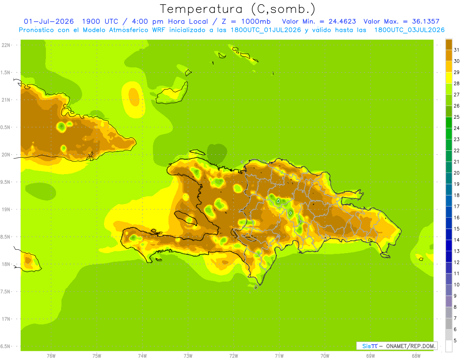Click the "73W" longitude axis label
Image resolution: width=467 pixels, height=361 pixels.
tap(188, 356)
